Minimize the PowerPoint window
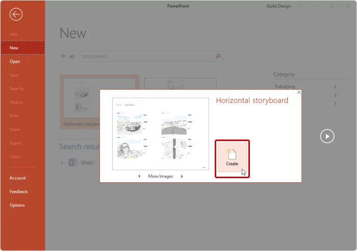 tap(316, 6)
